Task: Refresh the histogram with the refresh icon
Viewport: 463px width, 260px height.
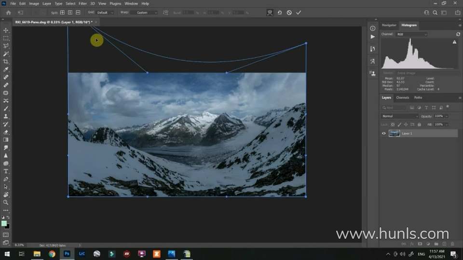Action: tap(458, 34)
